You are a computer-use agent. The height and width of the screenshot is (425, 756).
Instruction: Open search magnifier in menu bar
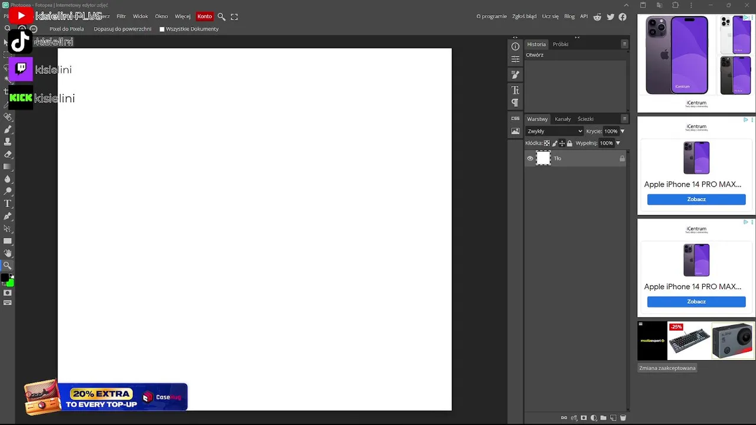[x=221, y=17]
